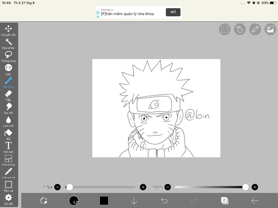
Task: Redo the undone stroke
Action: click(194, 201)
